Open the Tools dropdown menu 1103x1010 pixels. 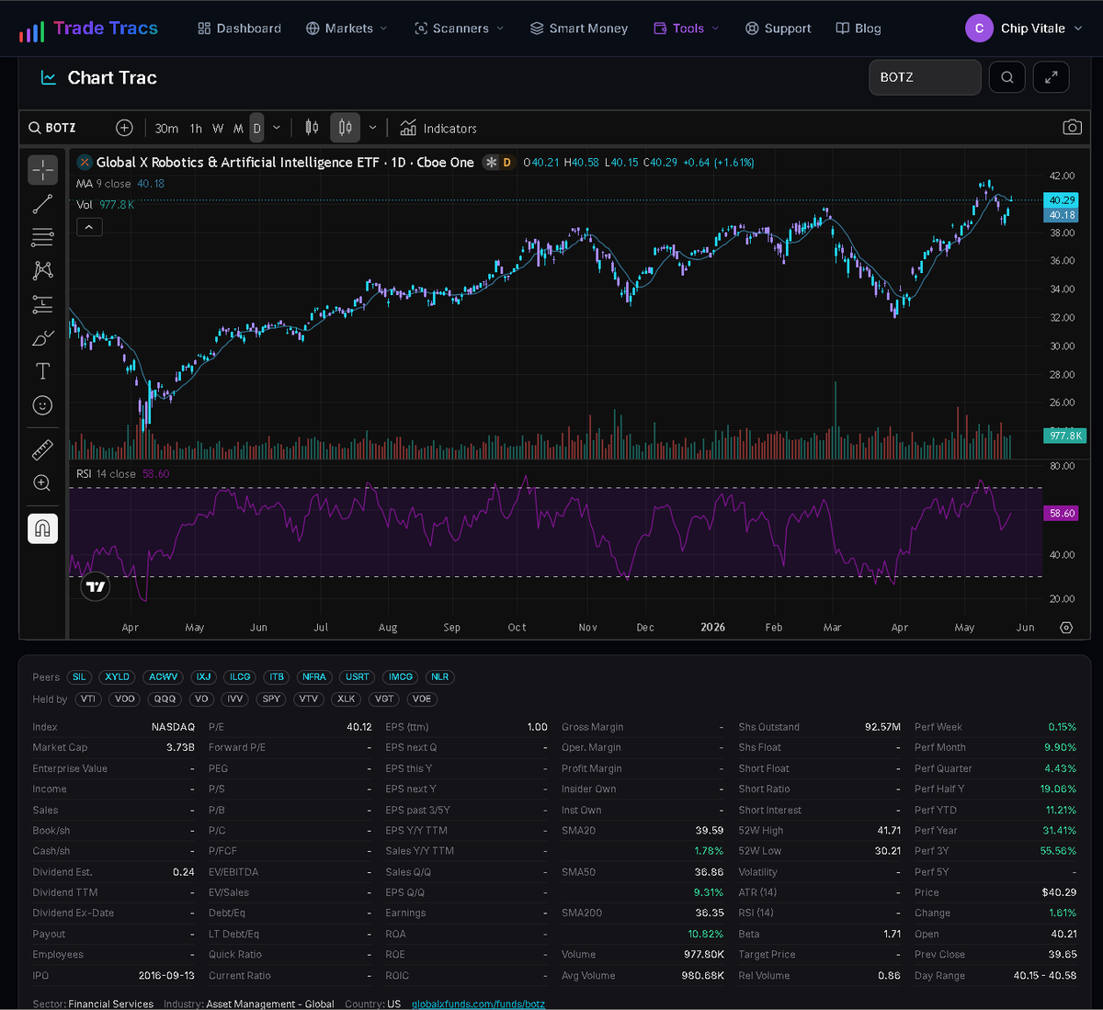coord(687,28)
